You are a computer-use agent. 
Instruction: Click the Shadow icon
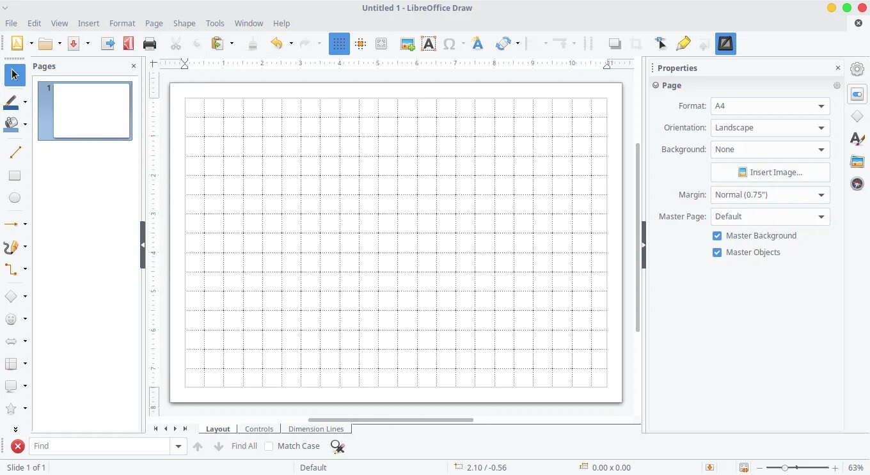point(615,43)
